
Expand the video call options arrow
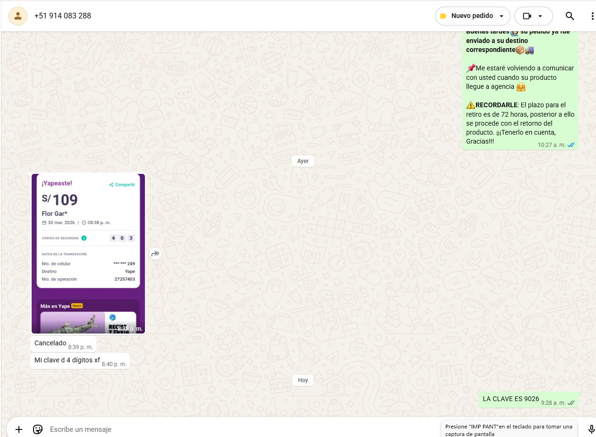click(x=540, y=16)
